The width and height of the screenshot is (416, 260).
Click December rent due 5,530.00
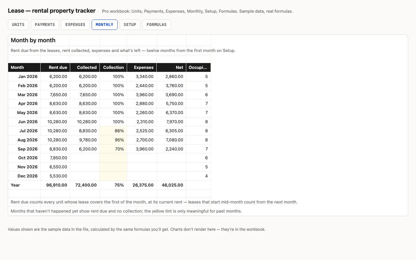tap(55, 176)
